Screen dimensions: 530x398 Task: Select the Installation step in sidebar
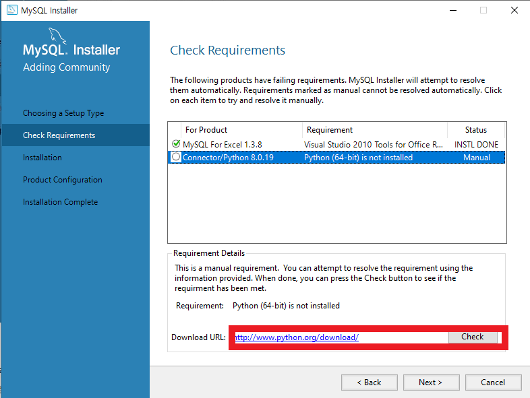(42, 158)
